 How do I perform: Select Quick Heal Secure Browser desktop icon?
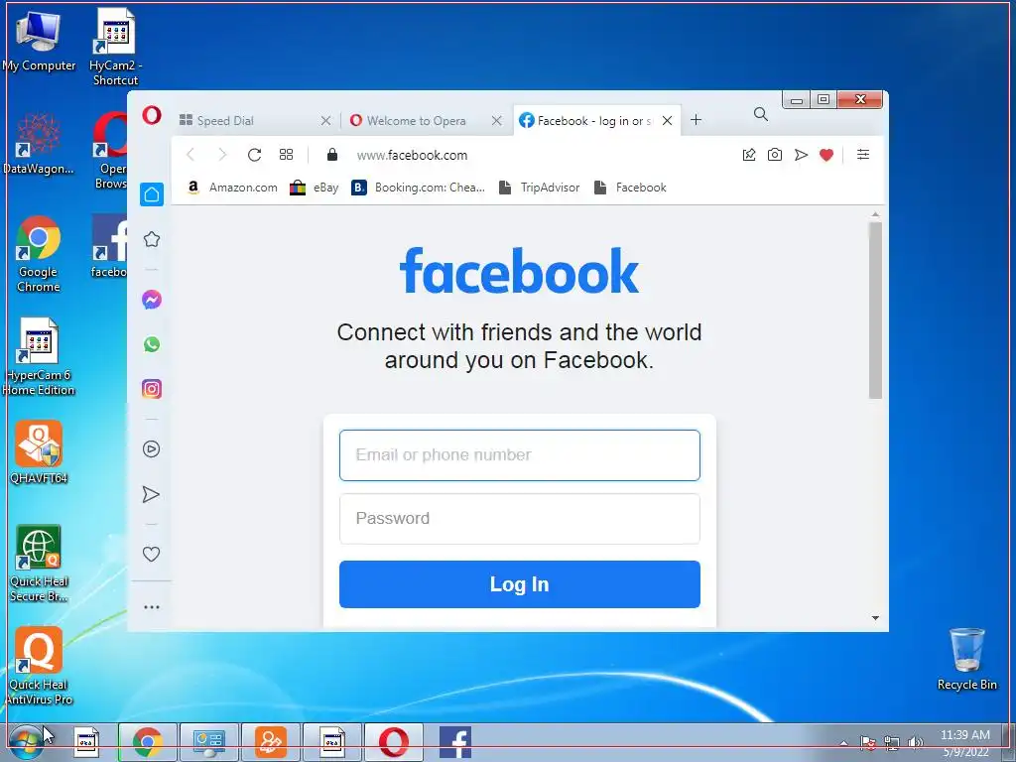pos(39,564)
